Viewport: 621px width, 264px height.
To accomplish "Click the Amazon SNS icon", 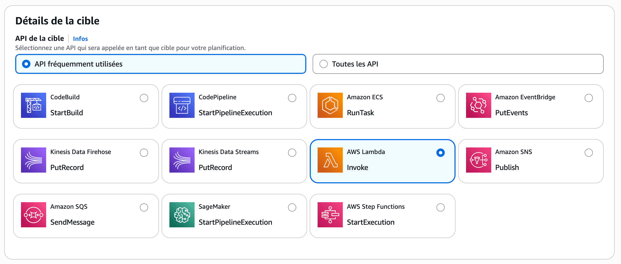I will click(479, 160).
